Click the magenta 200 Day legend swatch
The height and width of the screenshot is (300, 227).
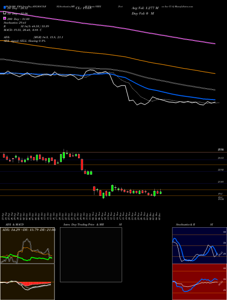(x=5, y=18)
